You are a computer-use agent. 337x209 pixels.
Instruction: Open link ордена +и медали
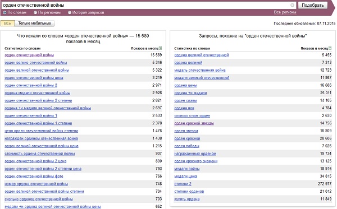coord(190,93)
